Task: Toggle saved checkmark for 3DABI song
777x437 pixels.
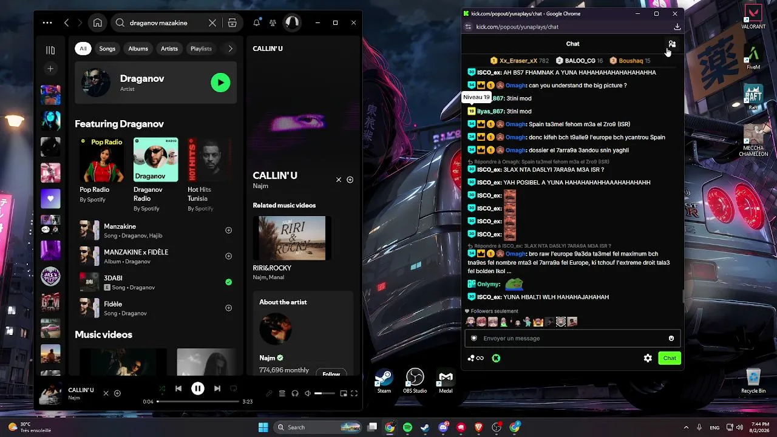Action: point(229,282)
